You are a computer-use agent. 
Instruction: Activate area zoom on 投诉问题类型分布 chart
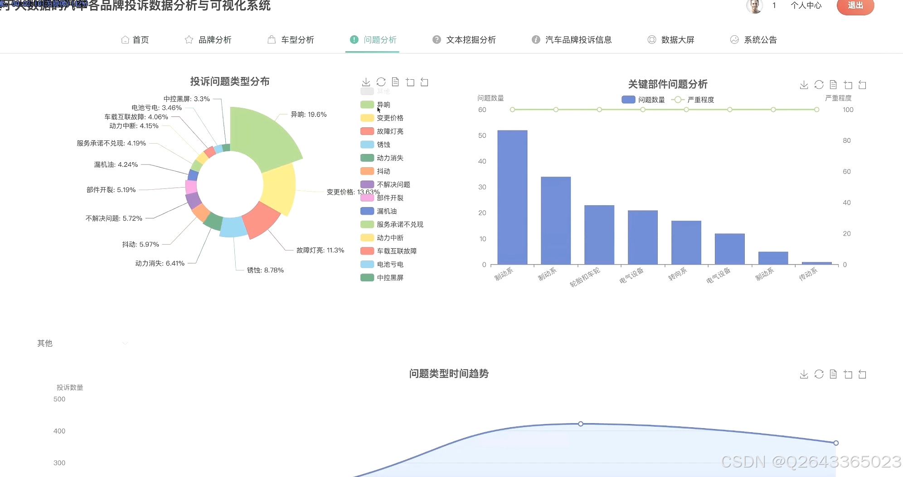click(410, 82)
